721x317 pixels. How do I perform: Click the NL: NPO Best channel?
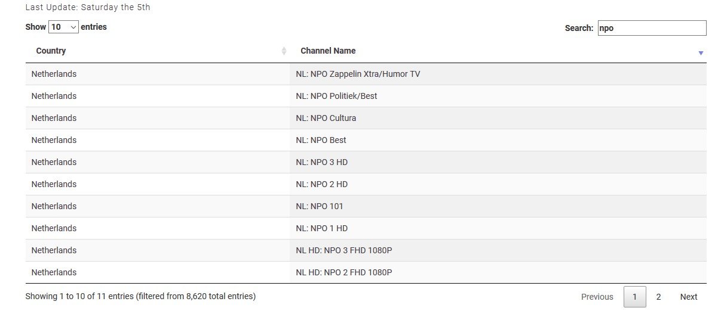[321, 140]
